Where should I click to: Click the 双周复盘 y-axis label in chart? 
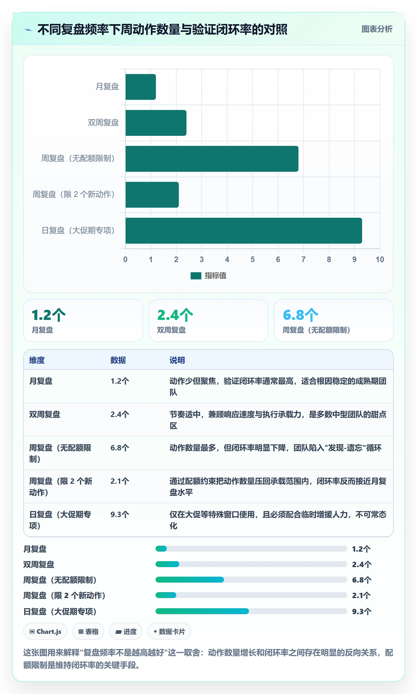(x=103, y=123)
